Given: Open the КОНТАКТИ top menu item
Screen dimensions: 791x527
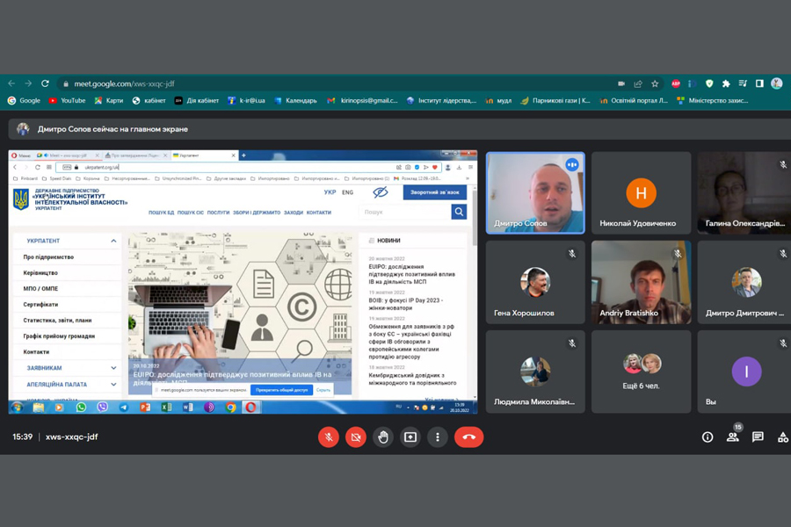Looking at the screenshot, I should coord(319,213).
